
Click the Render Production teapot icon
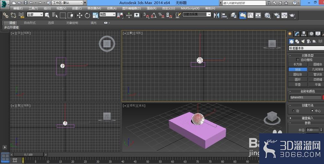click(x=292, y=15)
